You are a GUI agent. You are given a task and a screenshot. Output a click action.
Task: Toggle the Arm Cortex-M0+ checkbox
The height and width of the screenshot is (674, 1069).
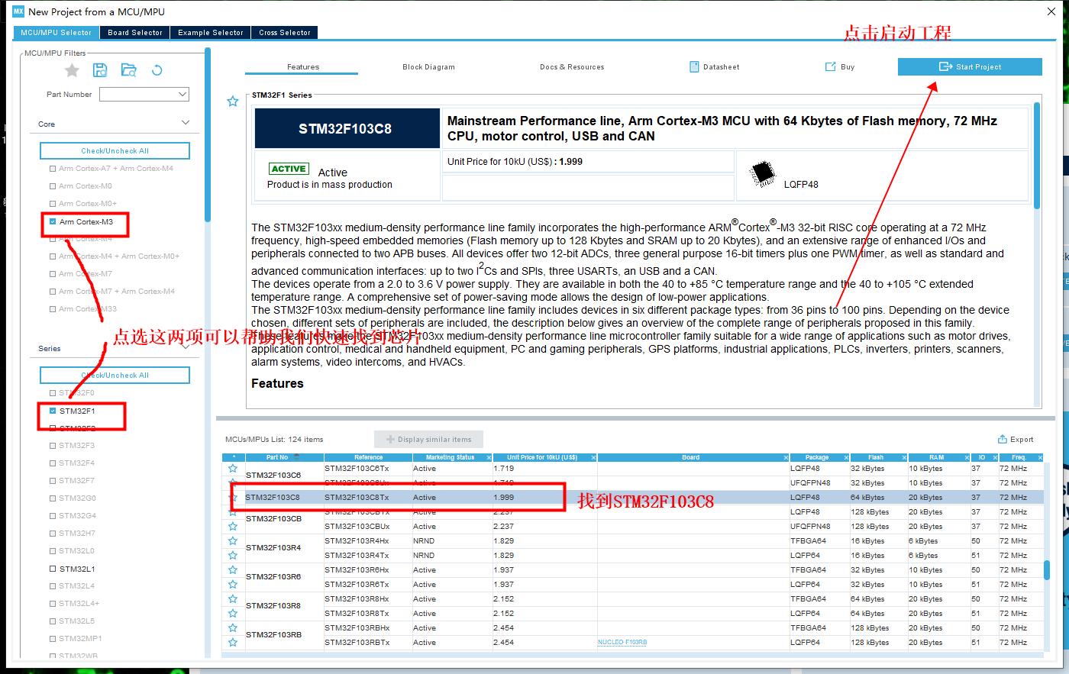53,203
